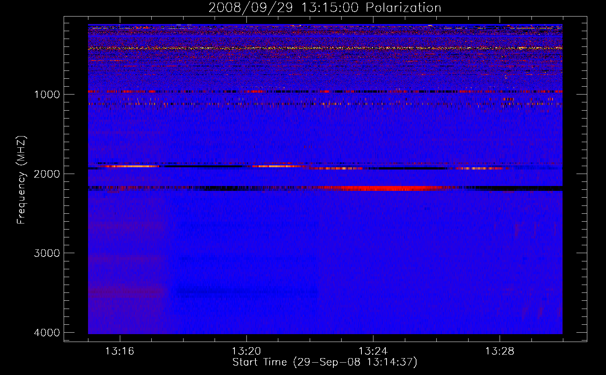The width and height of the screenshot is (606, 375).
Task: Click the yellow-white interference line near 400 MHz
Action: tap(325, 48)
